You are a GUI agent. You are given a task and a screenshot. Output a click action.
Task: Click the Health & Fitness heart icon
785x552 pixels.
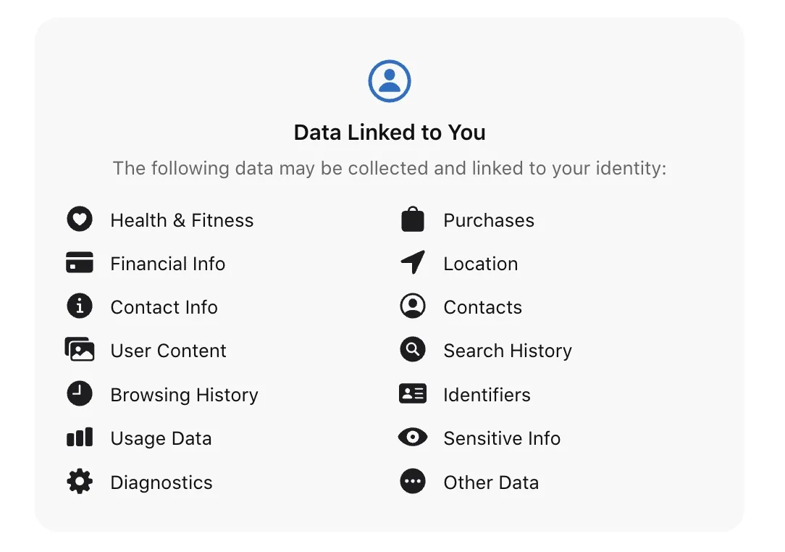[80, 219]
